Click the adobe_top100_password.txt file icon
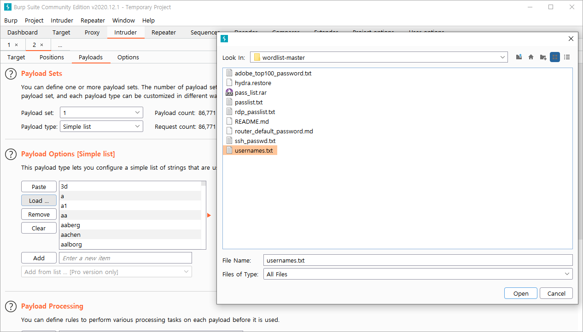Image resolution: width=583 pixels, height=332 pixels. (229, 73)
